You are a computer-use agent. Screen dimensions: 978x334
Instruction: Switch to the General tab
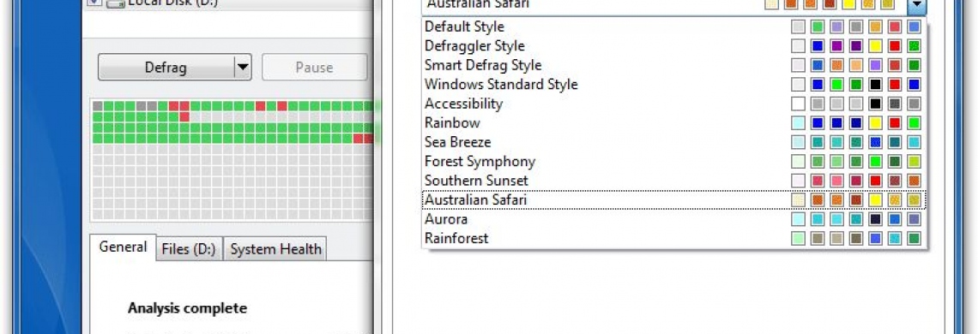click(123, 247)
